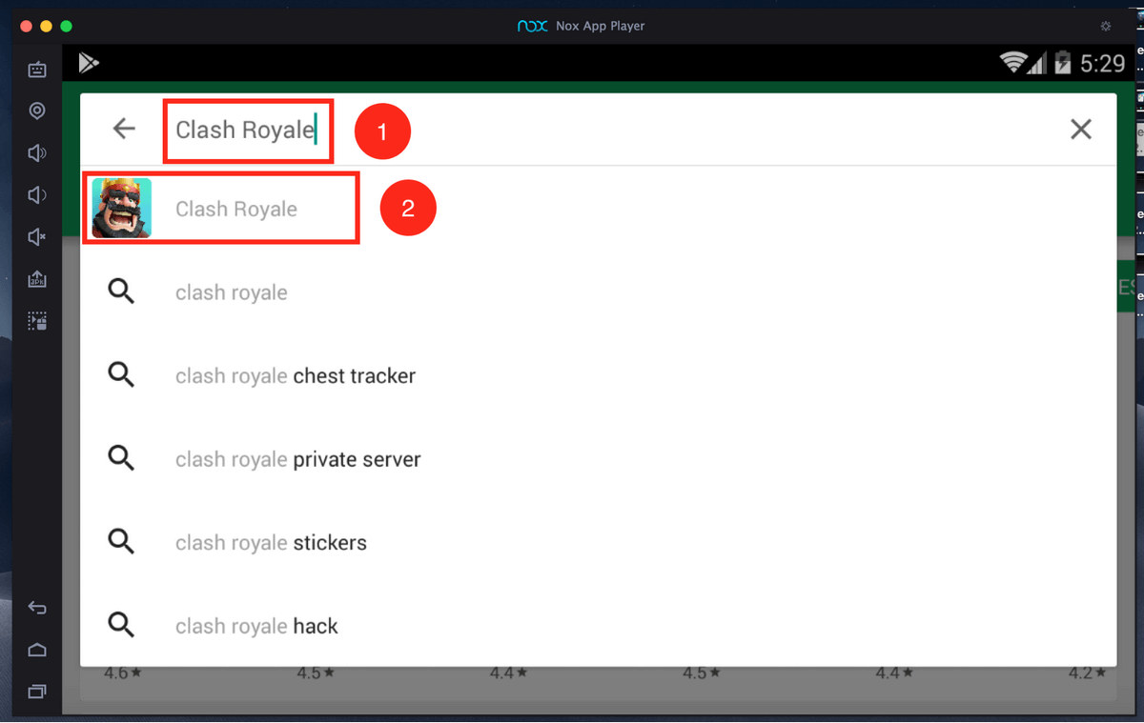
Task: Click magnifier icon beside private server suggestion
Action: 121,459
